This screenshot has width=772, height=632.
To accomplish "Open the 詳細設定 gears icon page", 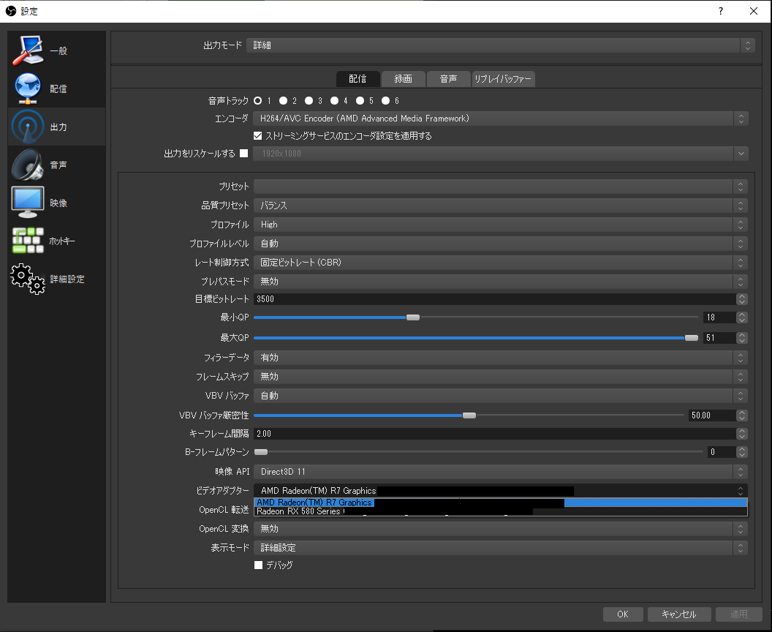I will tap(28, 279).
